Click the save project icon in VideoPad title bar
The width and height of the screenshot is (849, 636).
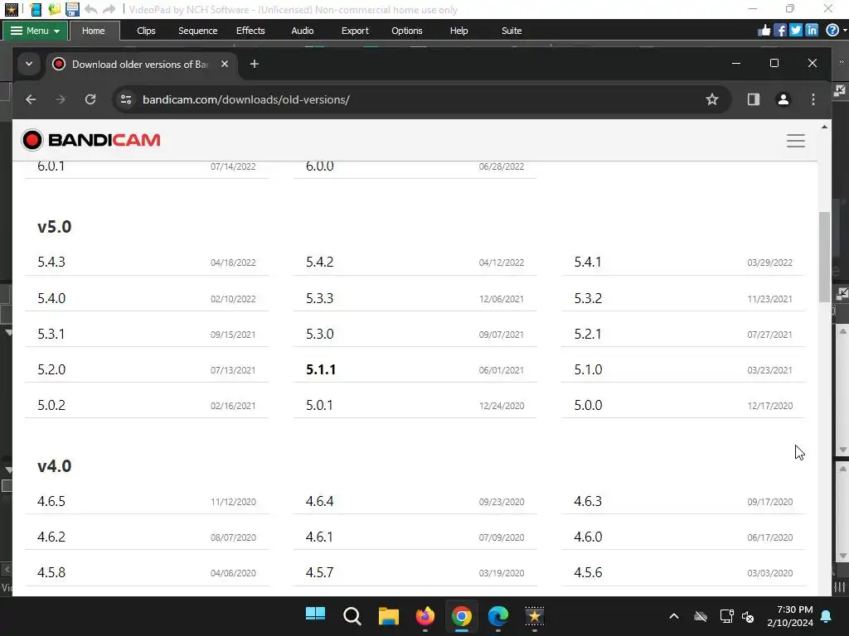(x=72, y=9)
